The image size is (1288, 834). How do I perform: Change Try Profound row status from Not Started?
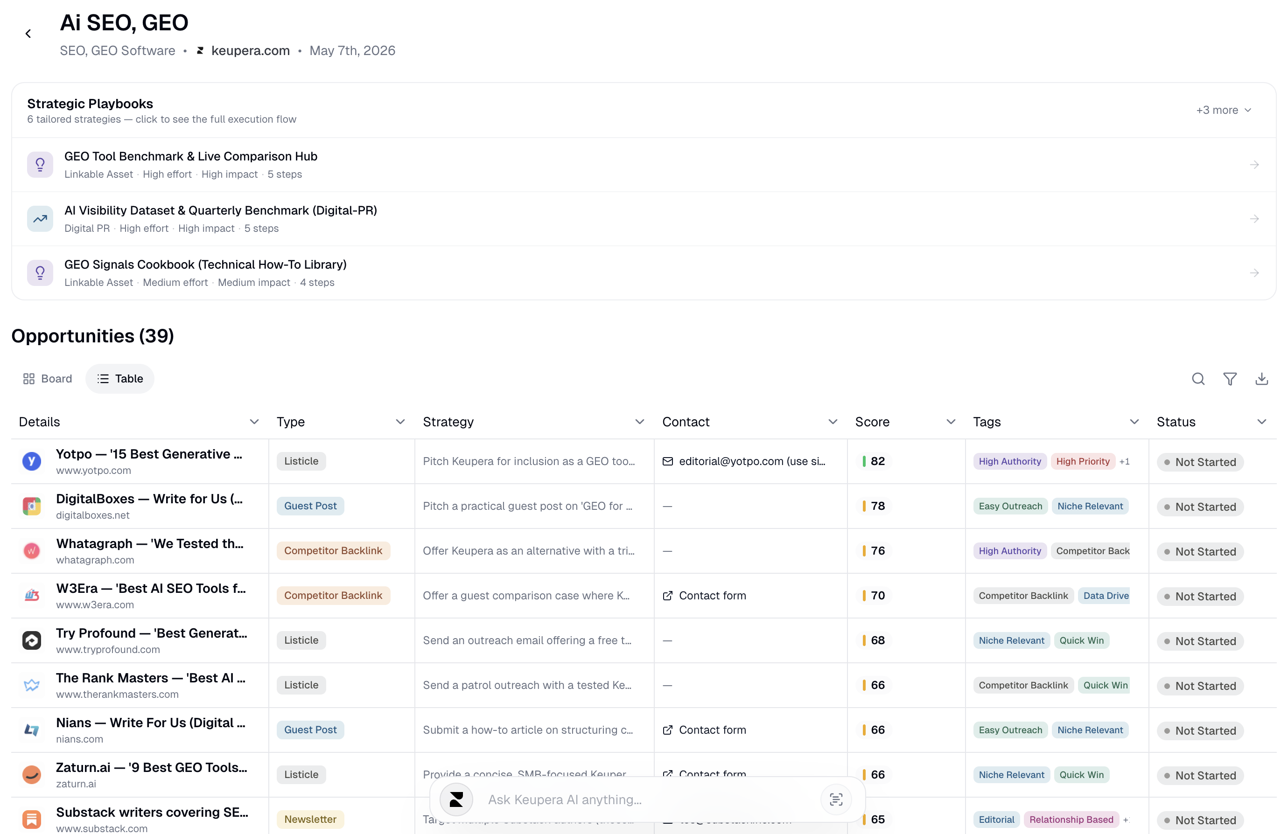1200,641
